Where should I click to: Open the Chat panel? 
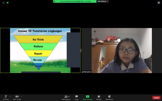[x=76, y=98]
